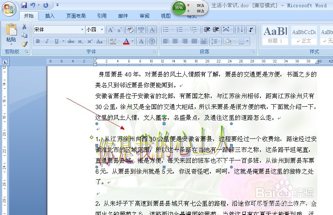Image resolution: width=333 pixels, height=215 pixels.
Task: Apply the 正文 style
Action: click(304, 35)
